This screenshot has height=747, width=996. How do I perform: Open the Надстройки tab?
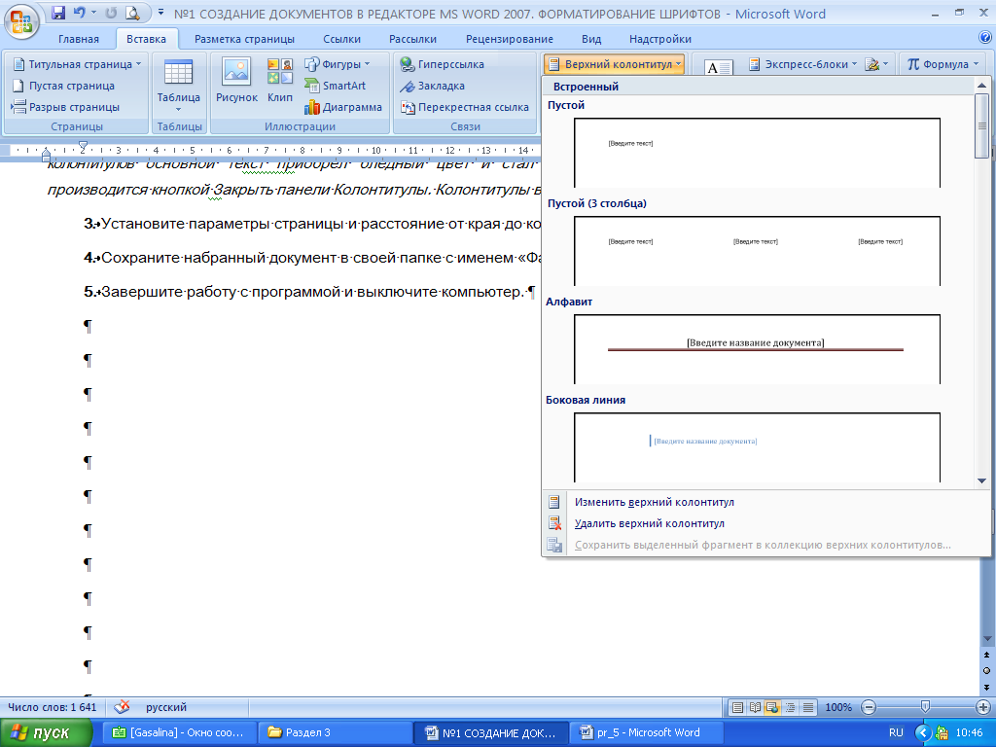660,39
